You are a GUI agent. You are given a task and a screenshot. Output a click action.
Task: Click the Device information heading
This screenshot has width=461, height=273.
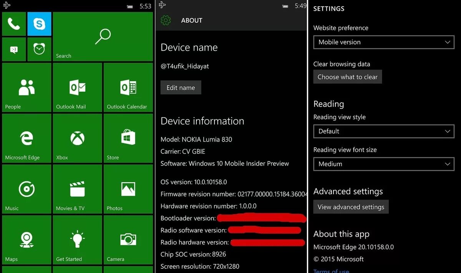click(x=202, y=121)
